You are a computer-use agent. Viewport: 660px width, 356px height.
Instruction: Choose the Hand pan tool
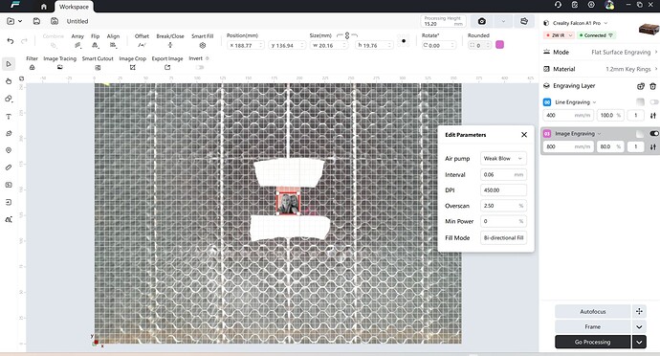(x=9, y=81)
